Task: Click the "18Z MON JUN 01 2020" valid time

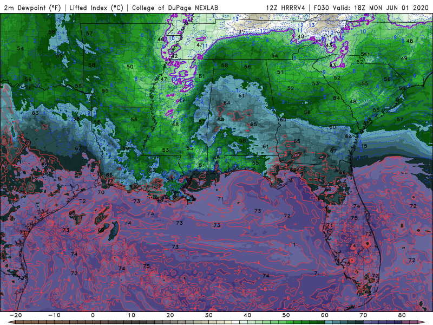Action: click(x=391, y=8)
